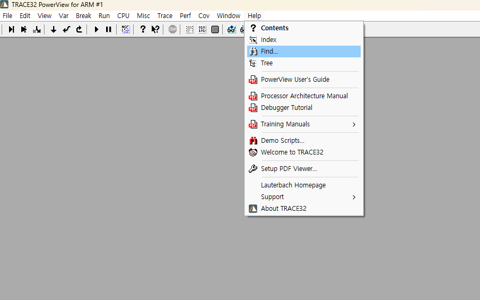Image resolution: width=480 pixels, height=300 pixels.
Task: Click the Go (play) toolbar icon
Action: (97, 30)
